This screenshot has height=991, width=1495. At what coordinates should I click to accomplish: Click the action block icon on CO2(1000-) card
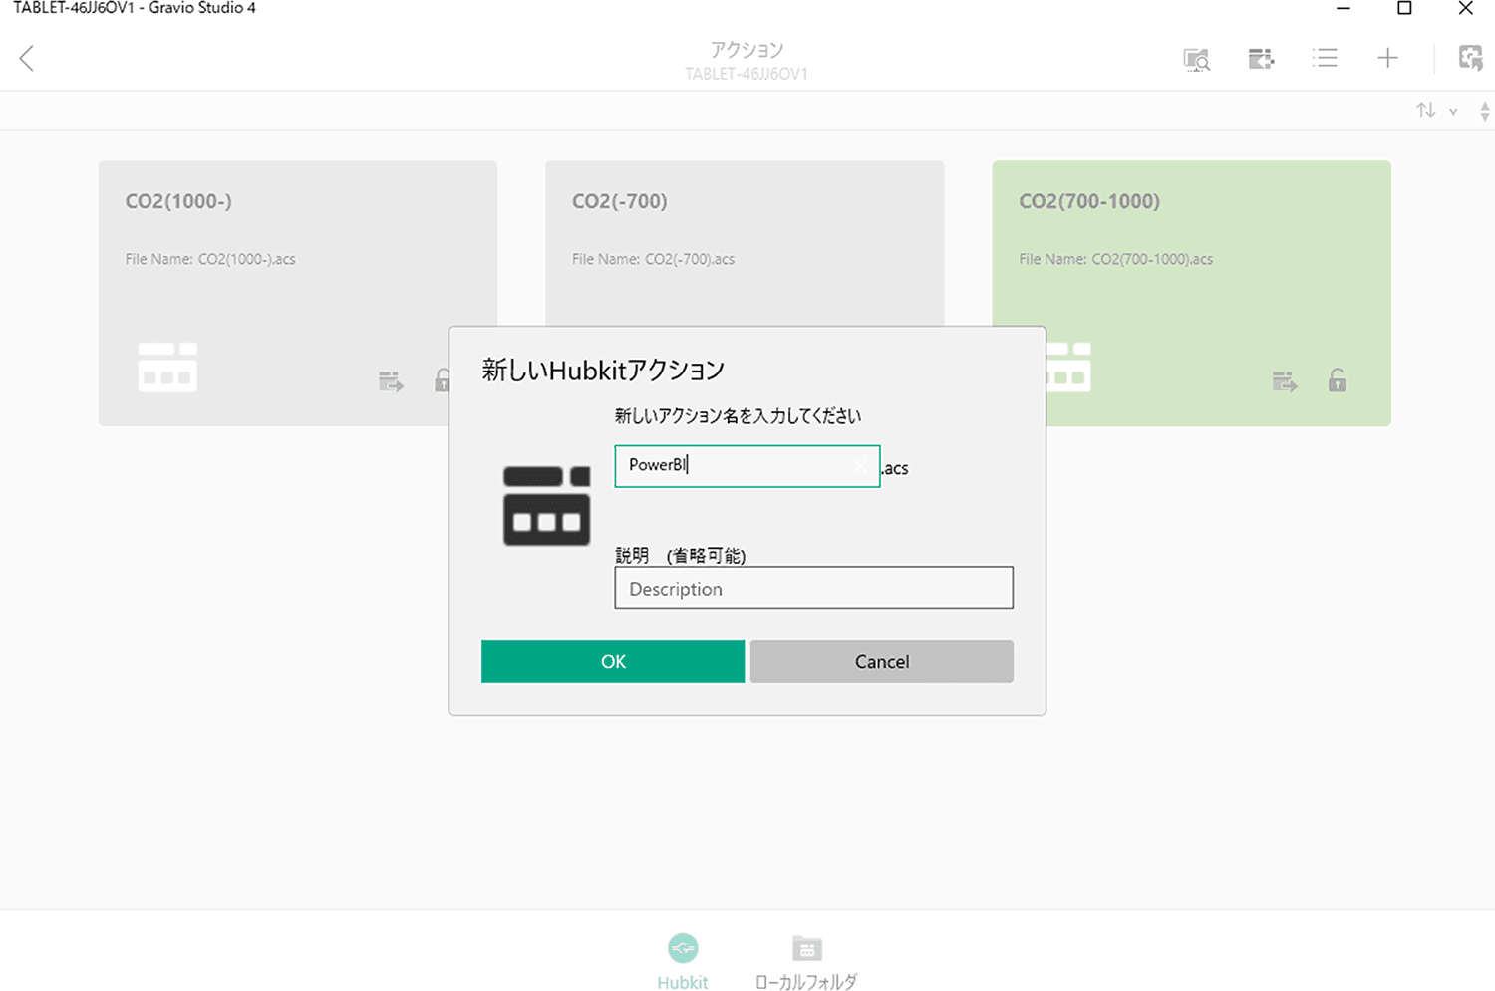click(167, 367)
